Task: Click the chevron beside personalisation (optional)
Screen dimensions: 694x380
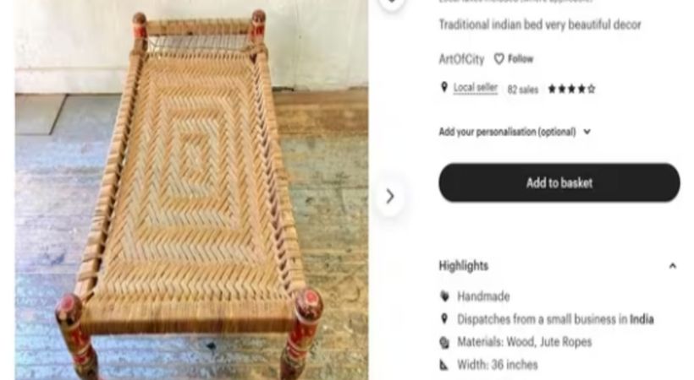Action: point(587,132)
